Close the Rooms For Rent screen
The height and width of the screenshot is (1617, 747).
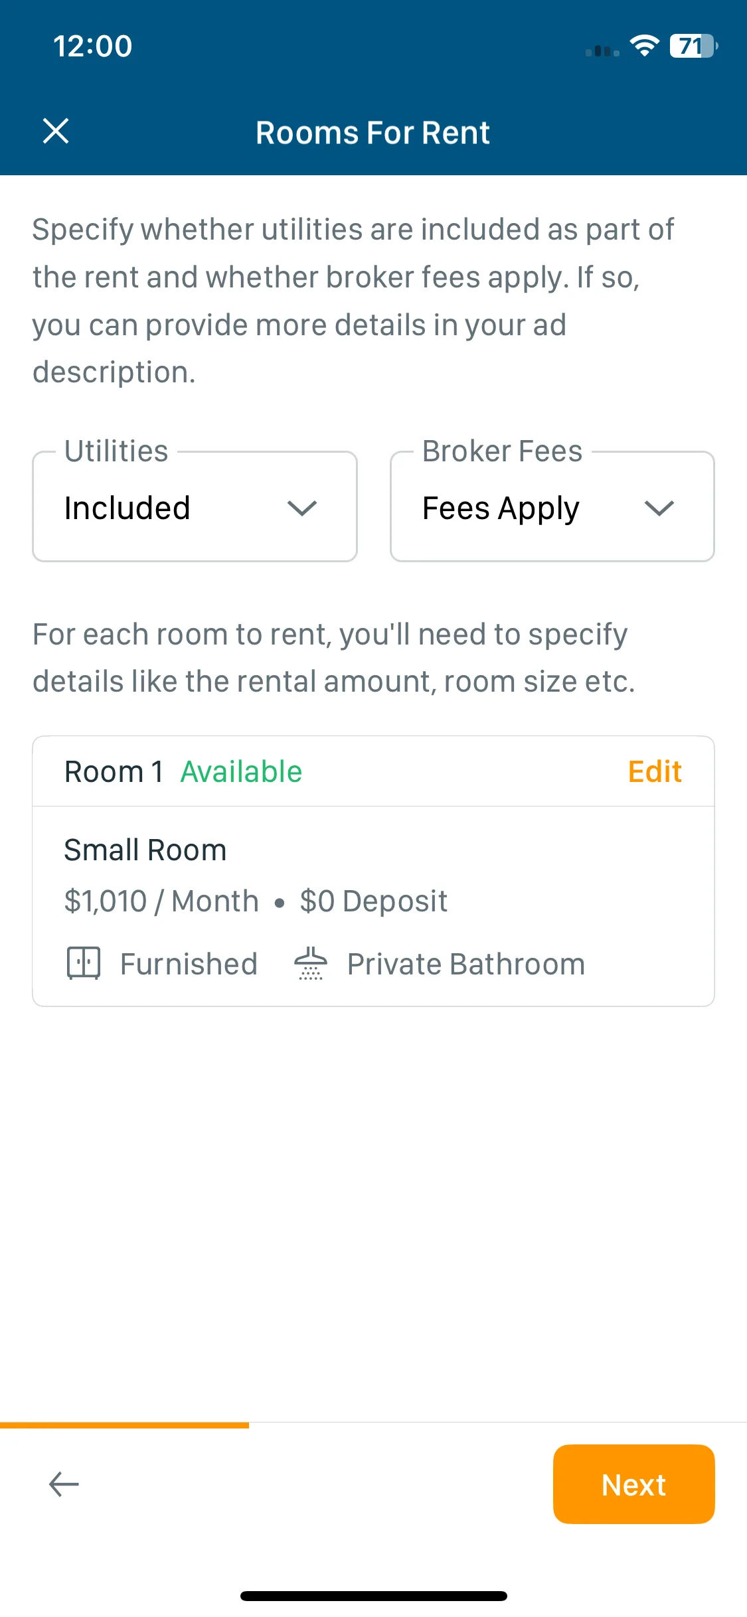56,131
